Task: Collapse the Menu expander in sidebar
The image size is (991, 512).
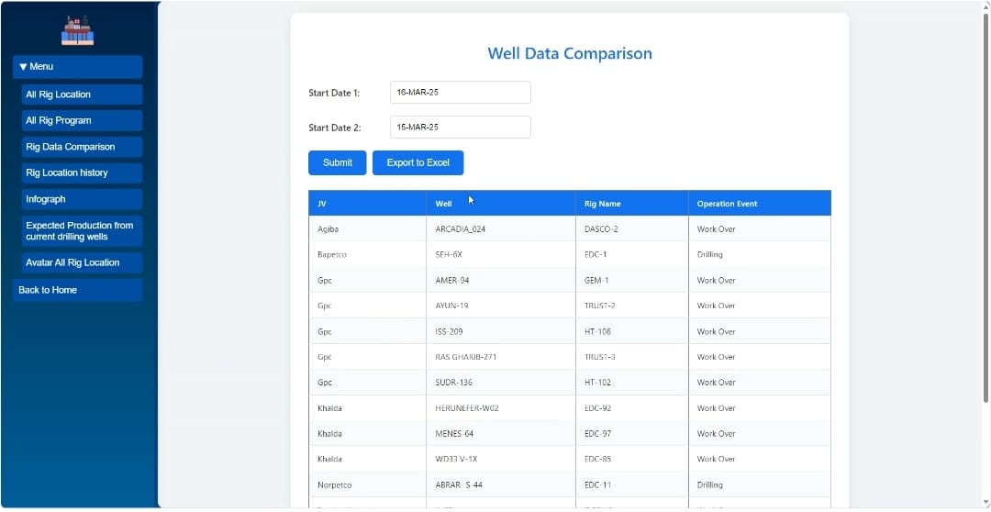Action: point(77,67)
